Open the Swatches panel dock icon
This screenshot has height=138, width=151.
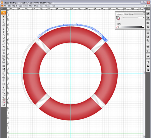pos(148,23)
